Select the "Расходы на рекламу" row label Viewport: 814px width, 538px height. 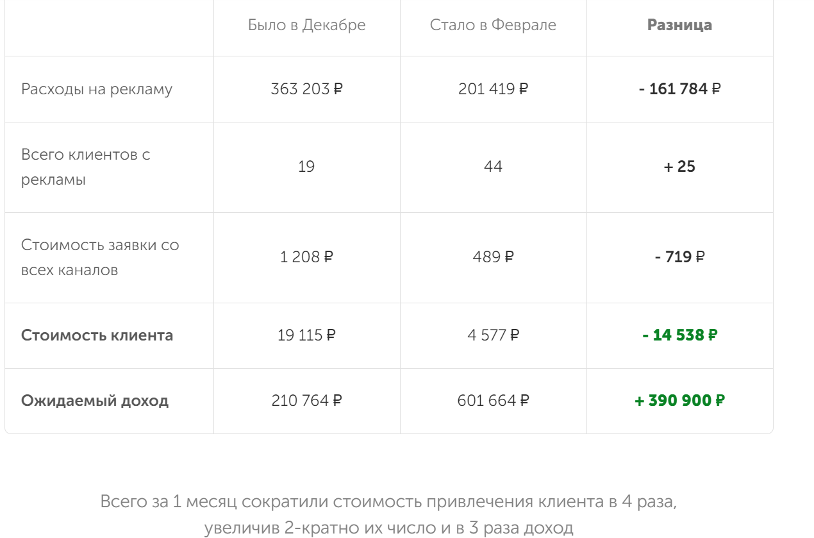point(97,89)
